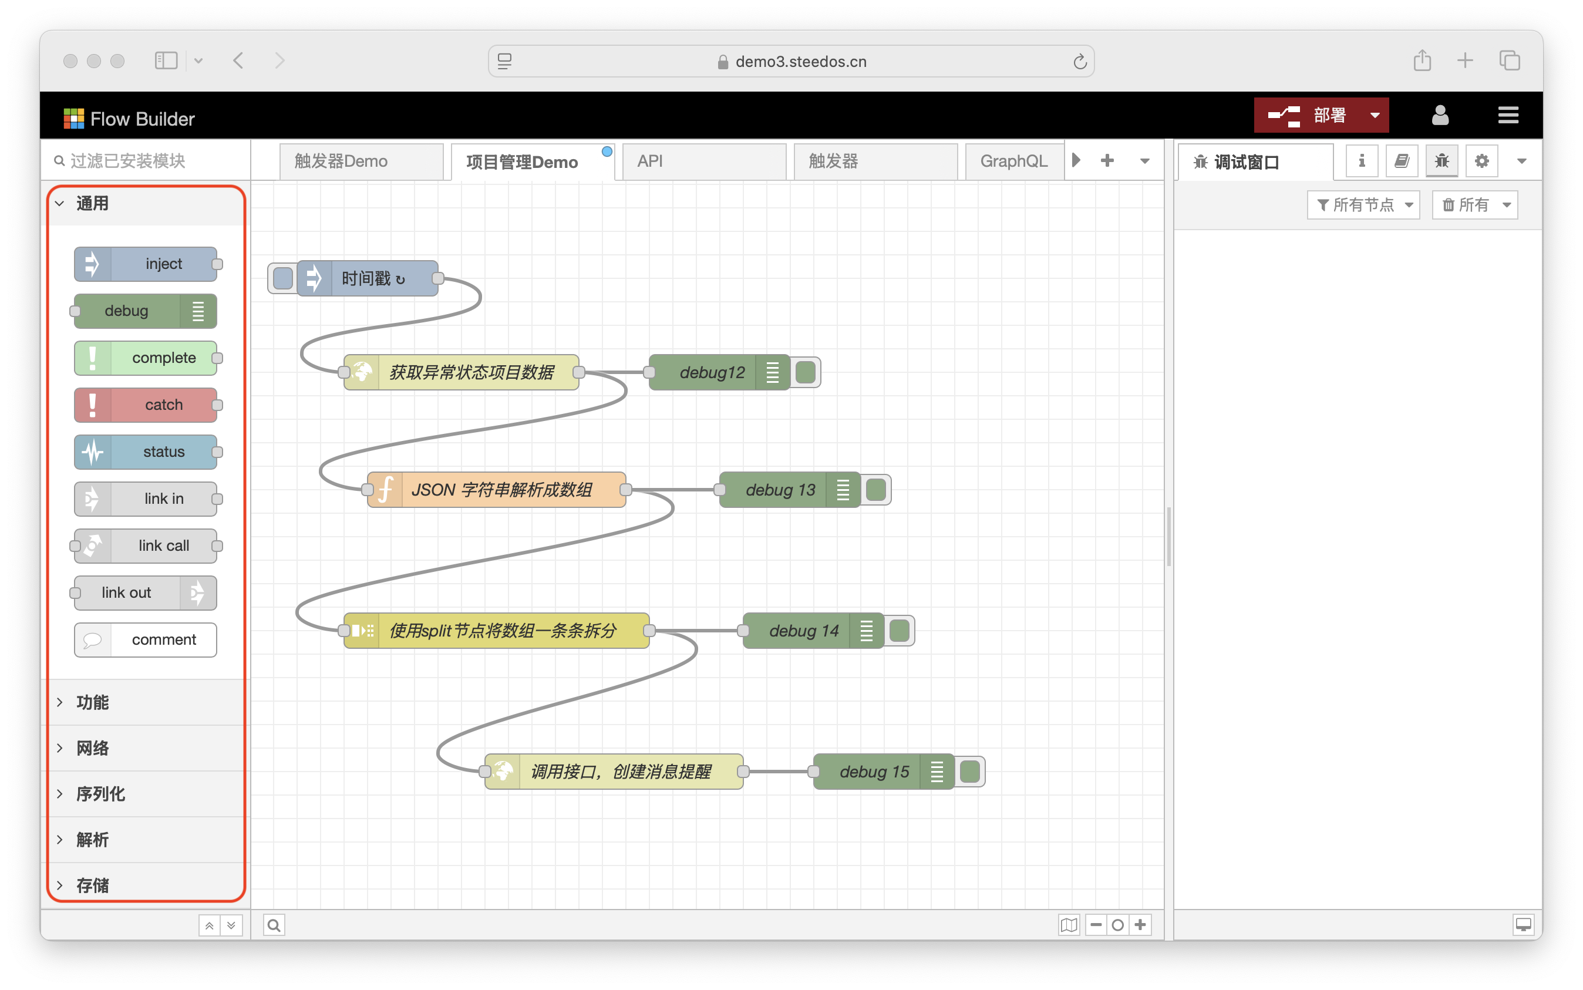This screenshot has height=990, width=1583.
Task: Select the JSON 字符串解析成数组 function node
Action: pos(497,489)
